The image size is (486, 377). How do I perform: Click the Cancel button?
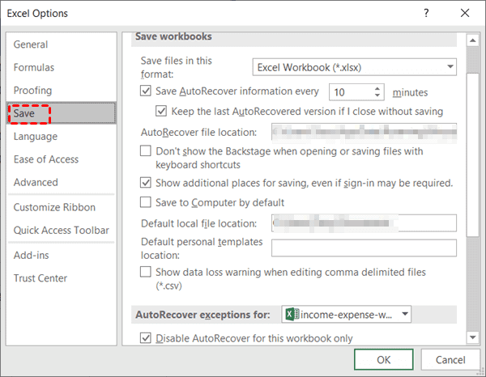point(450,359)
